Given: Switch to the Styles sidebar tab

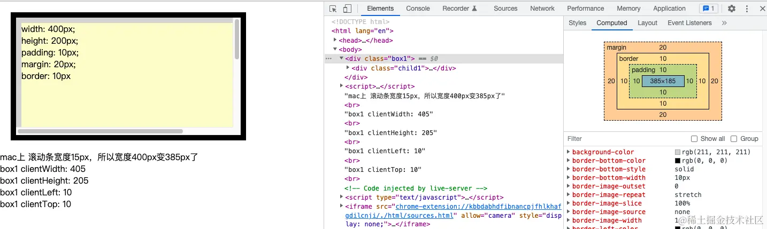Looking at the screenshot, I should 577,23.
